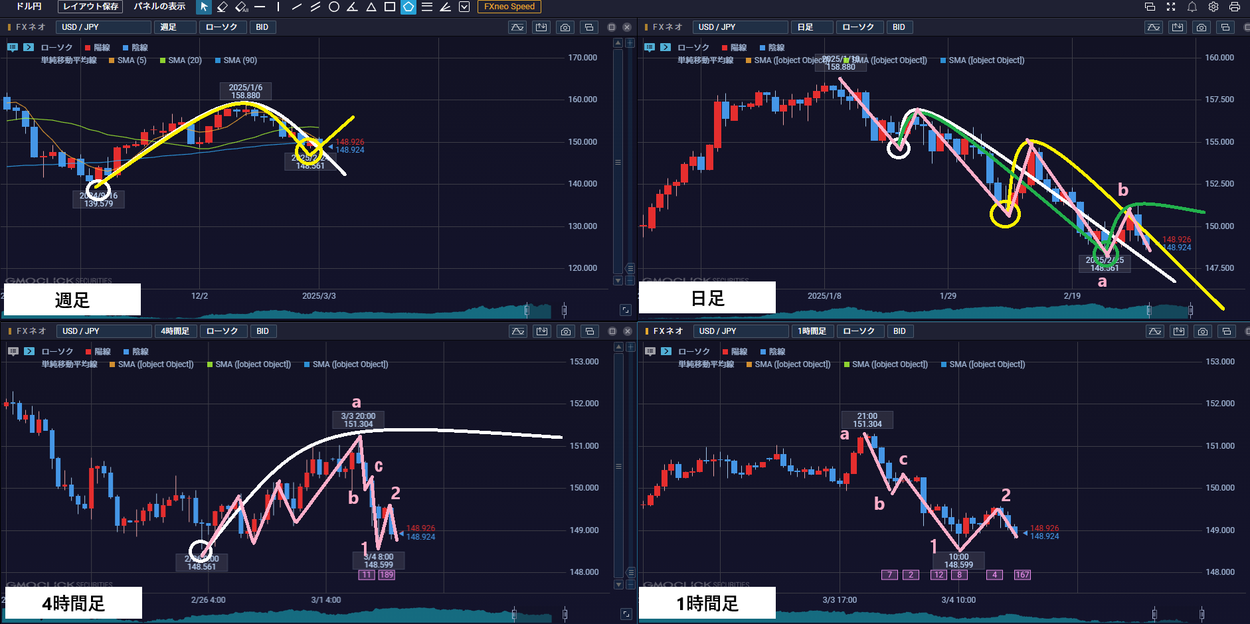Select the rectangle drawing tool
This screenshot has height=624, width=1250.
pyautogui.click(x=390, y=7)
